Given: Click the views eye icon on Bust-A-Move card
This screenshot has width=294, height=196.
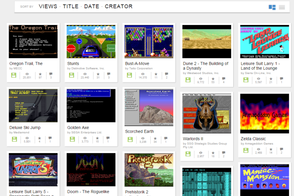Looking at the screenshot, I should (x=143, y=74).
